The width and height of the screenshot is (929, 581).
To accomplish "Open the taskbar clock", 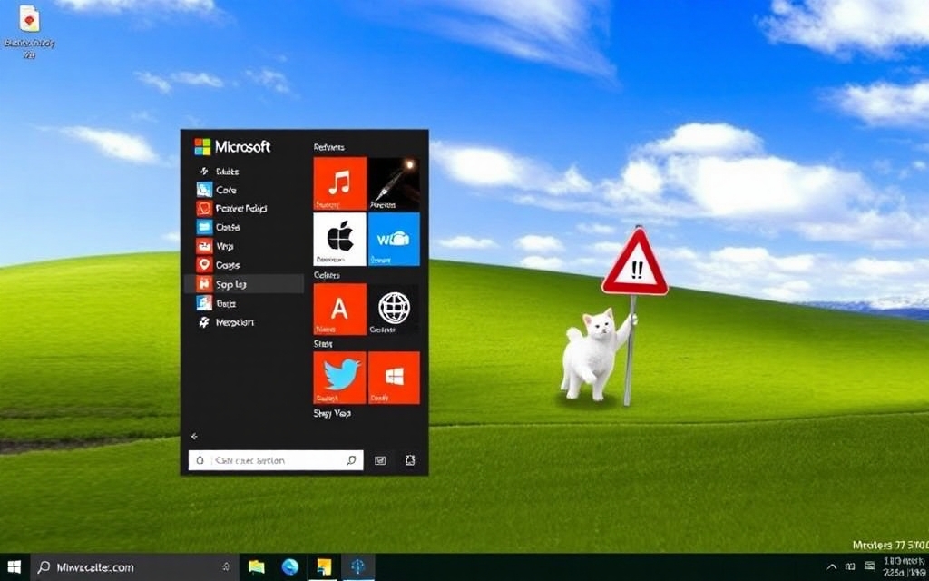I will pos(905,567).
